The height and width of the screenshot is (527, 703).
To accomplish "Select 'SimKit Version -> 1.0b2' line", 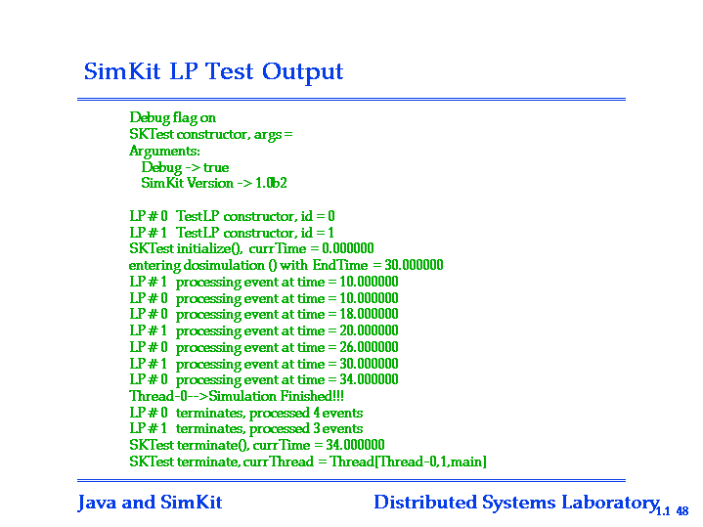I will tap(214, 184).
